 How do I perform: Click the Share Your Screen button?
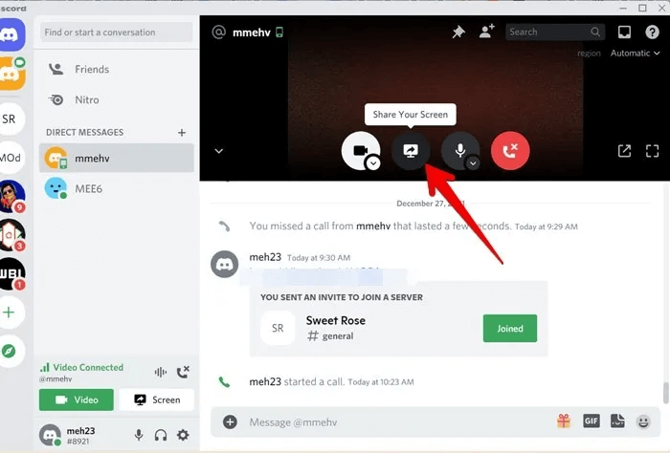[x=411, y=151]
